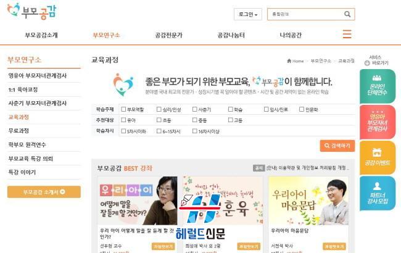Open the 부모연구소 top menu

coord(106,35)
